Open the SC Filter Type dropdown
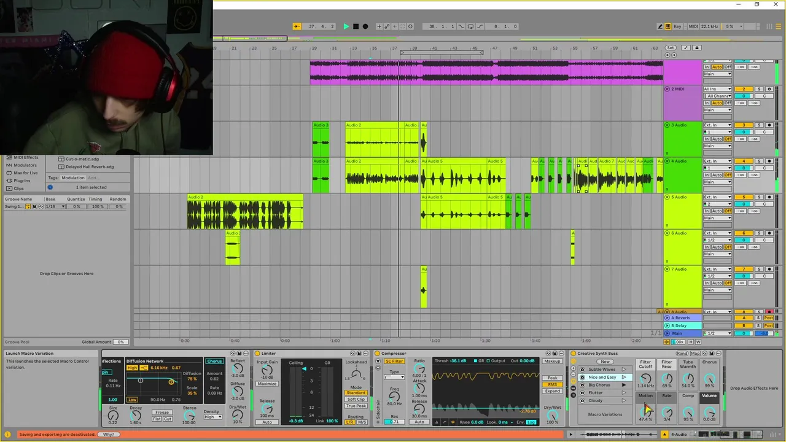The height and width of the screenshot is (442, 786). [394, 377]
